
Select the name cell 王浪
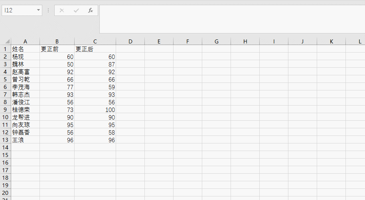[25, 140]
